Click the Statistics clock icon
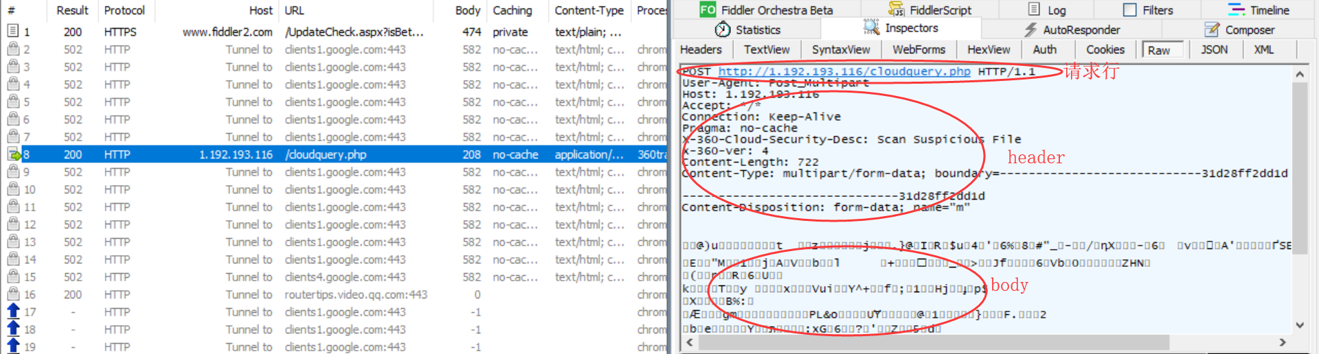 pos(723,29)
